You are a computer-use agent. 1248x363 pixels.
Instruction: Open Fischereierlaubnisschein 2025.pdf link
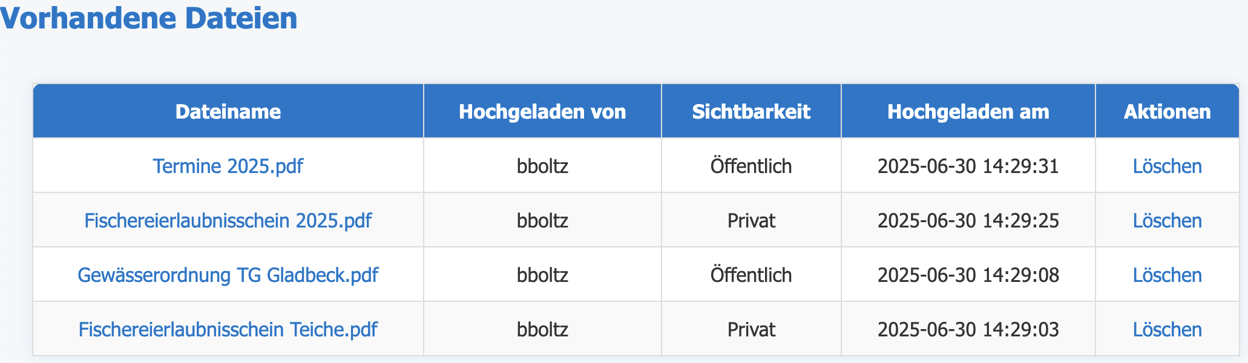(228, 220)
